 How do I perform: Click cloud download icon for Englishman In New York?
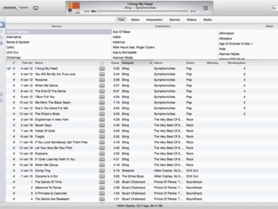tap(102, 120)
